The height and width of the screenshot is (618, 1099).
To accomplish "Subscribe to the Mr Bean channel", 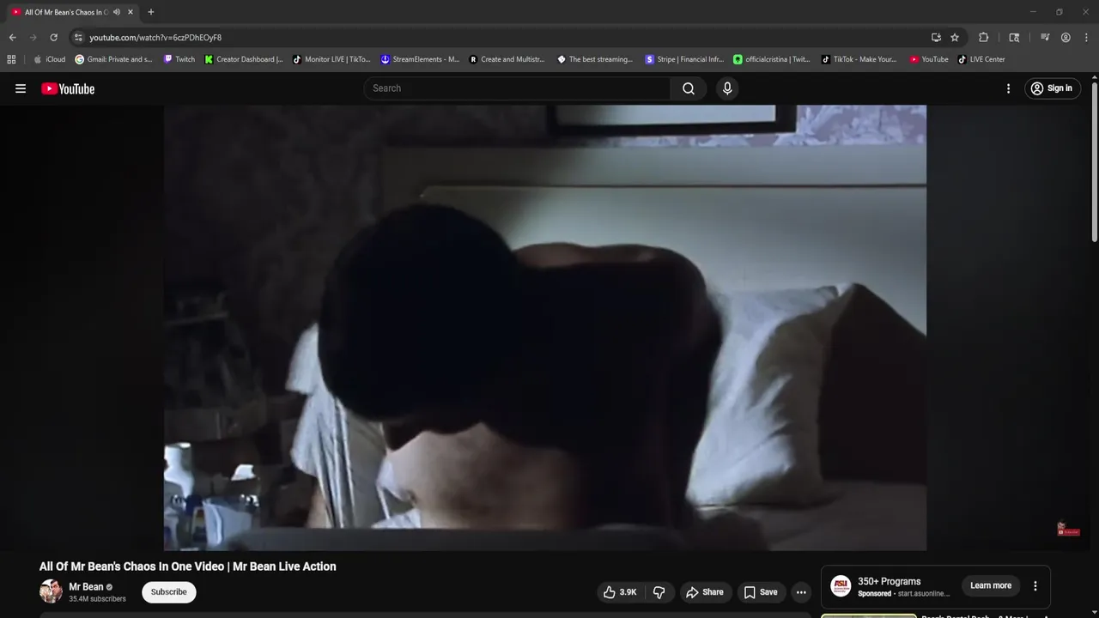I will click(x=169, y=592).
